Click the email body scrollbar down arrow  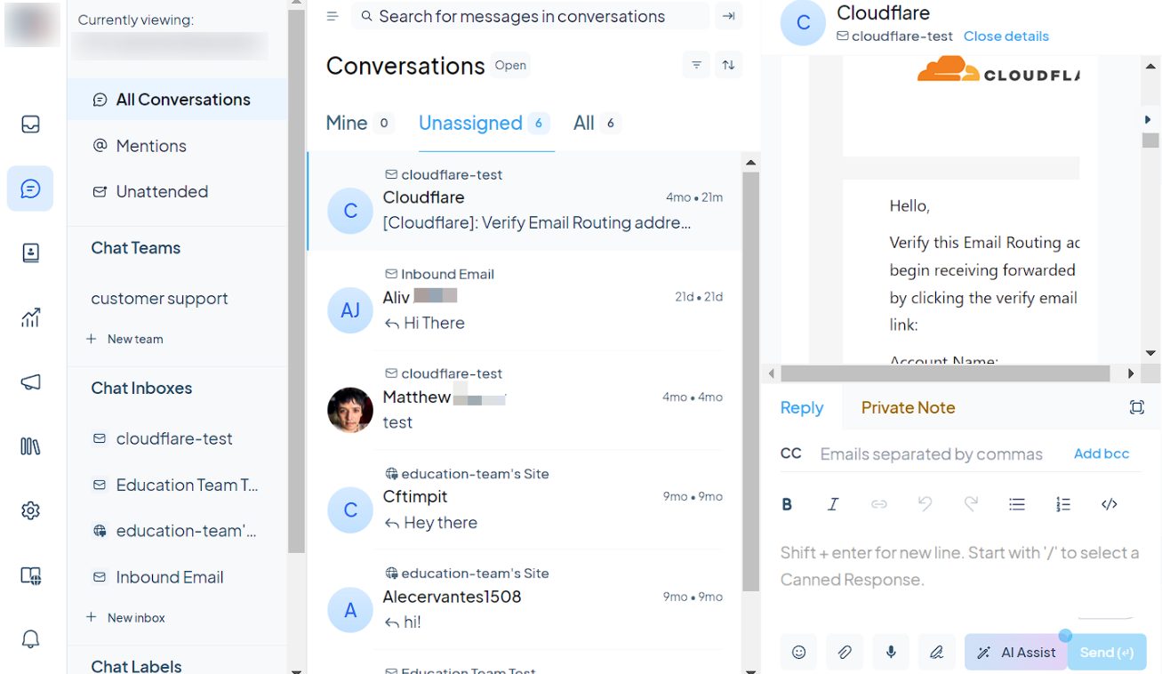[x=1150, y=353]
